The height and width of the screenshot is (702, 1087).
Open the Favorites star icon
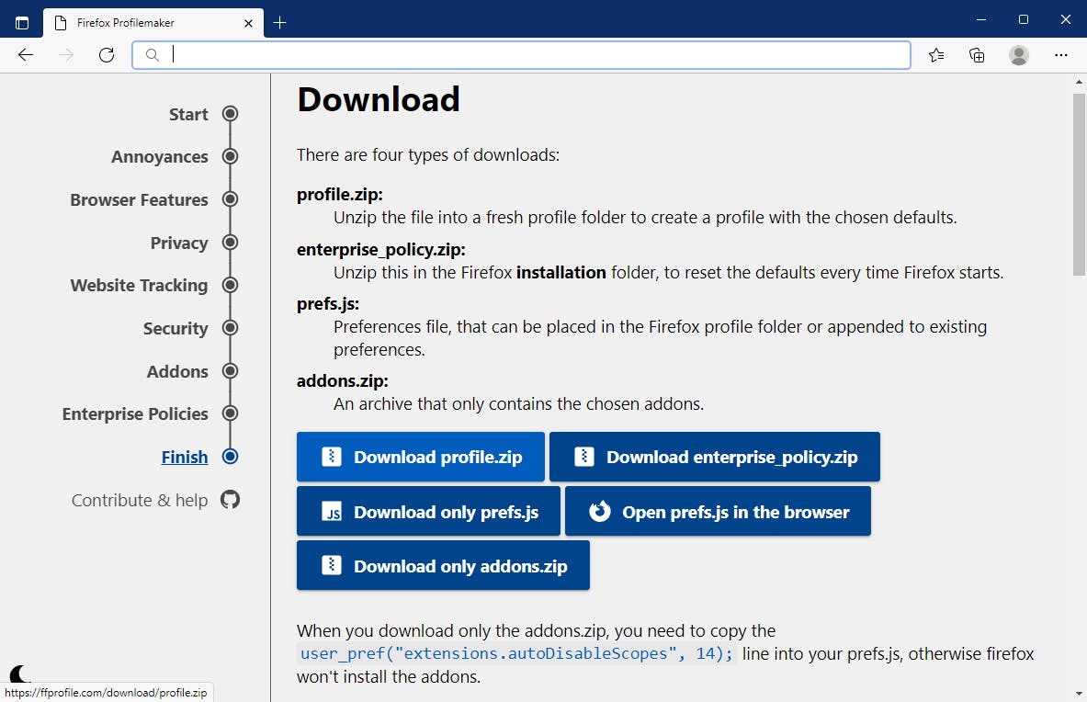pos(936,55)
